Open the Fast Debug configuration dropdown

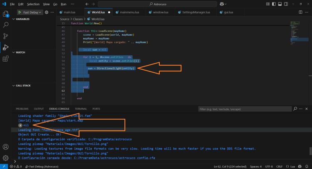(32, 12)
